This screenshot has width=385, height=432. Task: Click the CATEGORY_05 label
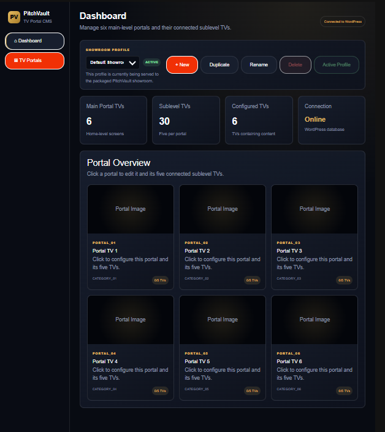(197, 389)
